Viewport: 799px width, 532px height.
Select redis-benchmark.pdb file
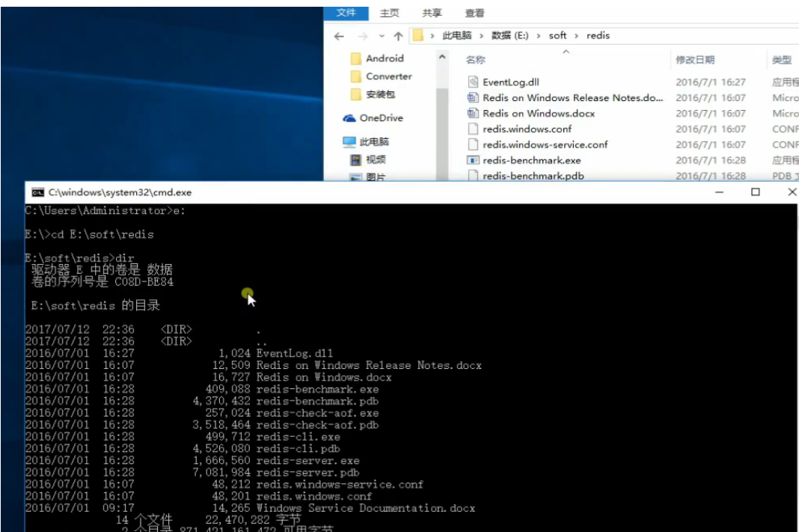(533, 176)
